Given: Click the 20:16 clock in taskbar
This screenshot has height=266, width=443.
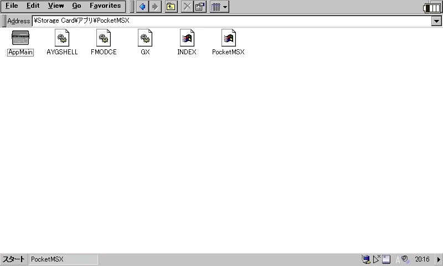Looking at the screenshot, I should pyautogui.click(x=422, y=259).
